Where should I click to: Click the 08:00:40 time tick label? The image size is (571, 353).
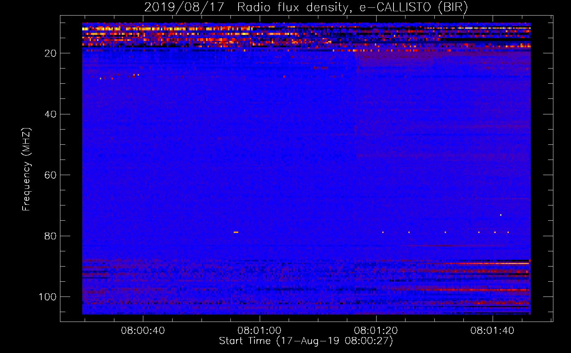coord(143,331)
